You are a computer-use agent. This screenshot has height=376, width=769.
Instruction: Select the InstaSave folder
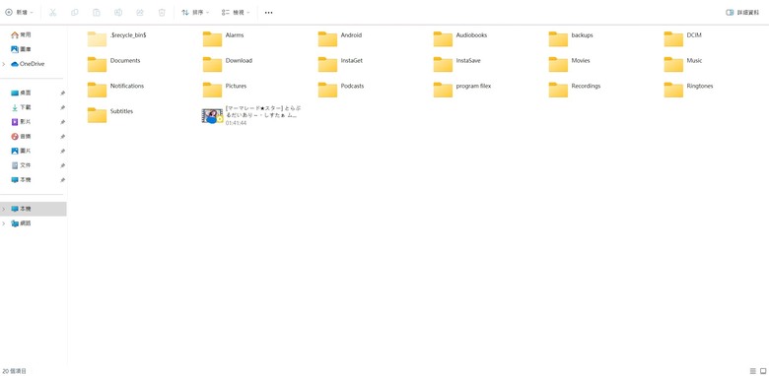pyautogui.click(x=457, y=64)
